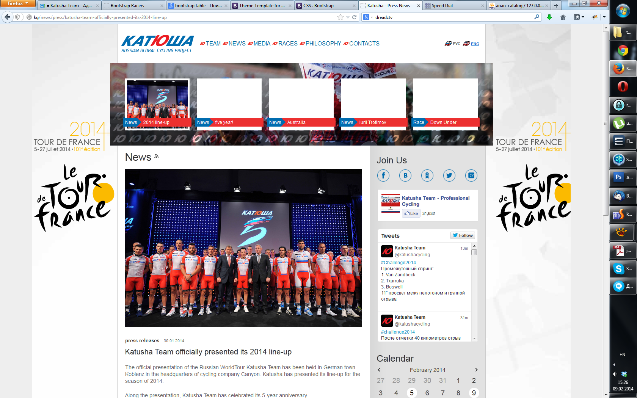Open the Windows Start orb
Viewport: 637px width, 398px height.
point(623,11)
